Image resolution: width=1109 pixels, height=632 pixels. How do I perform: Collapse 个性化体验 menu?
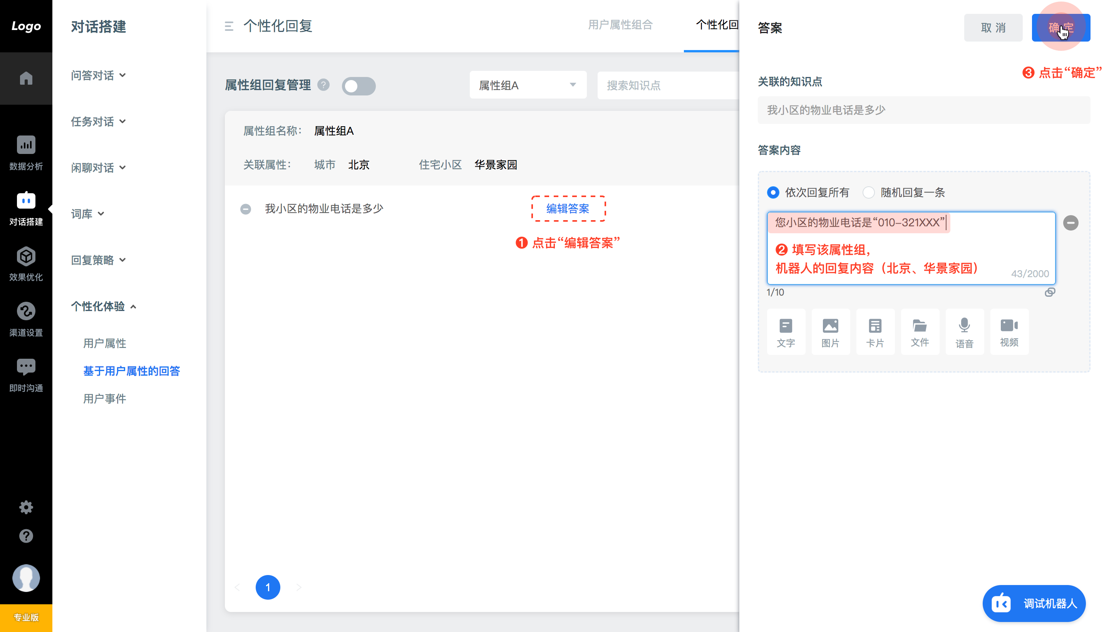[104, 306]
